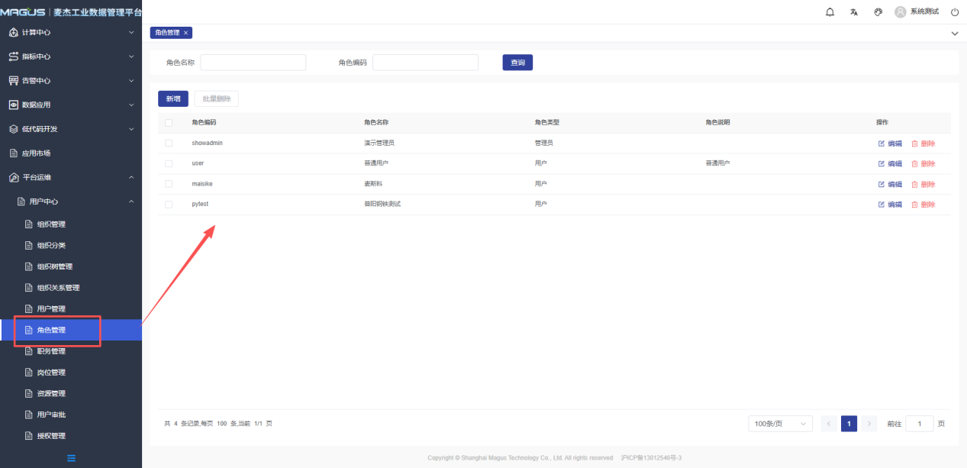Open the language translation icon
Screen dimensions: 967x468
tap(854, 12)
